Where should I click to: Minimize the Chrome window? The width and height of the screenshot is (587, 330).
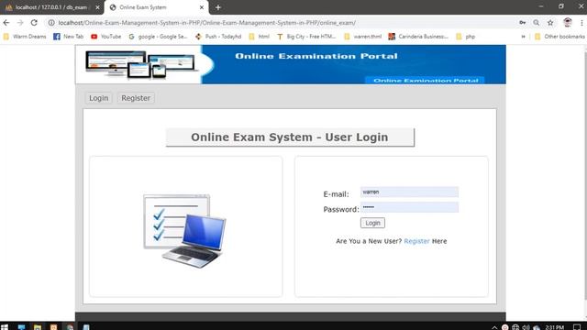pyautogui.click(x=541, y=6)
